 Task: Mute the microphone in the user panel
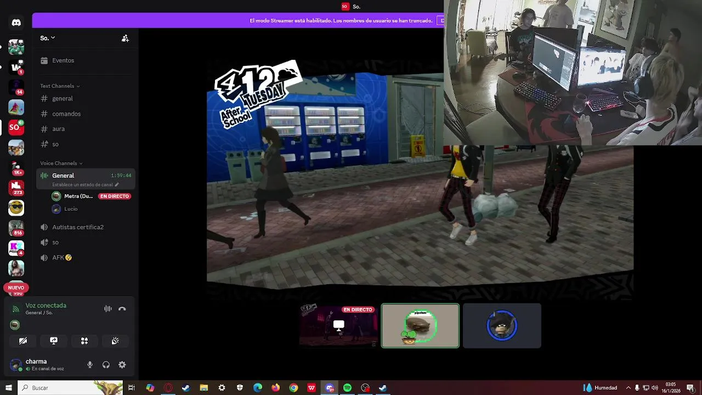(90, 365)
